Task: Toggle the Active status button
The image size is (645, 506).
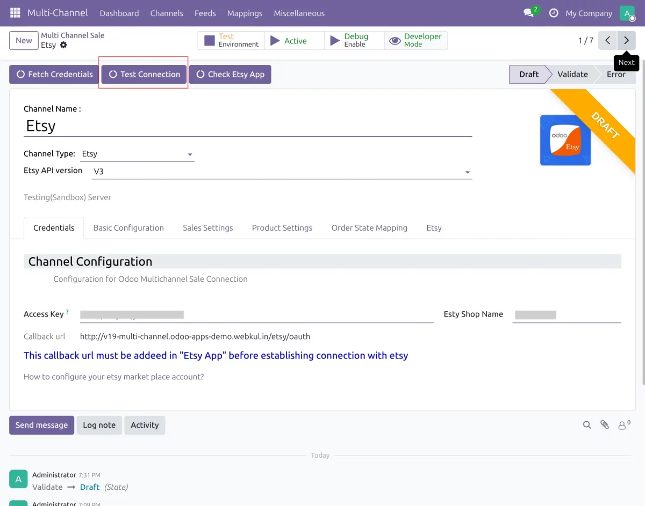Action: tap(295, 40)
